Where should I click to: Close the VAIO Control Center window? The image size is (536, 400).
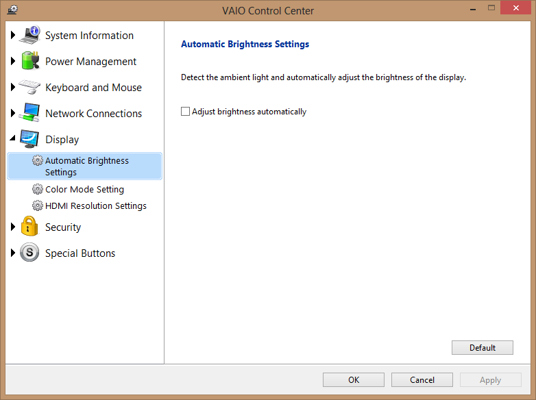[x=516, y=8]
